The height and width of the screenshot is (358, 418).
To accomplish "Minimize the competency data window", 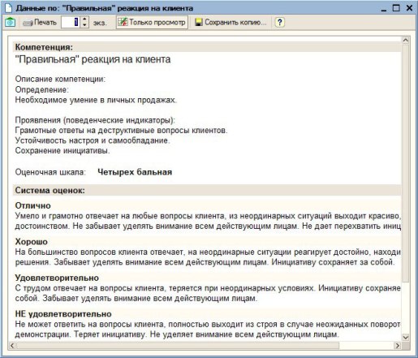I will [383, 9].
